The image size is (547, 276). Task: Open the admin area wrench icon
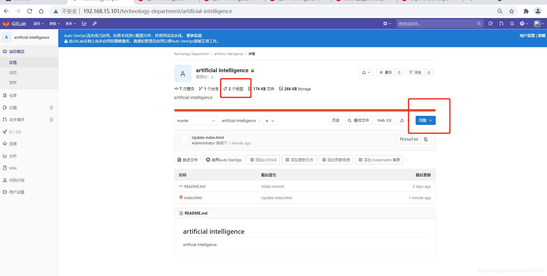tap(95, 24)
